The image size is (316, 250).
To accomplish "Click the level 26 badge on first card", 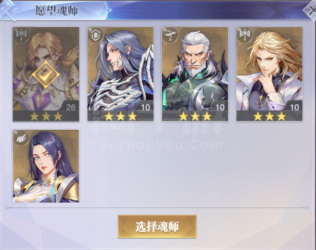I will [x=70, y=107].
